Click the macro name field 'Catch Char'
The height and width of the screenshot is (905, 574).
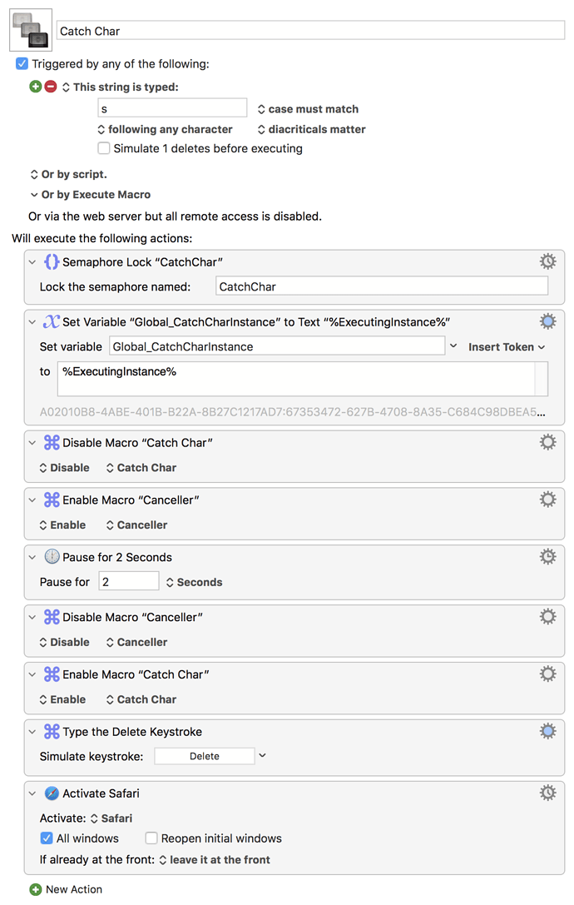coord(310,31)
